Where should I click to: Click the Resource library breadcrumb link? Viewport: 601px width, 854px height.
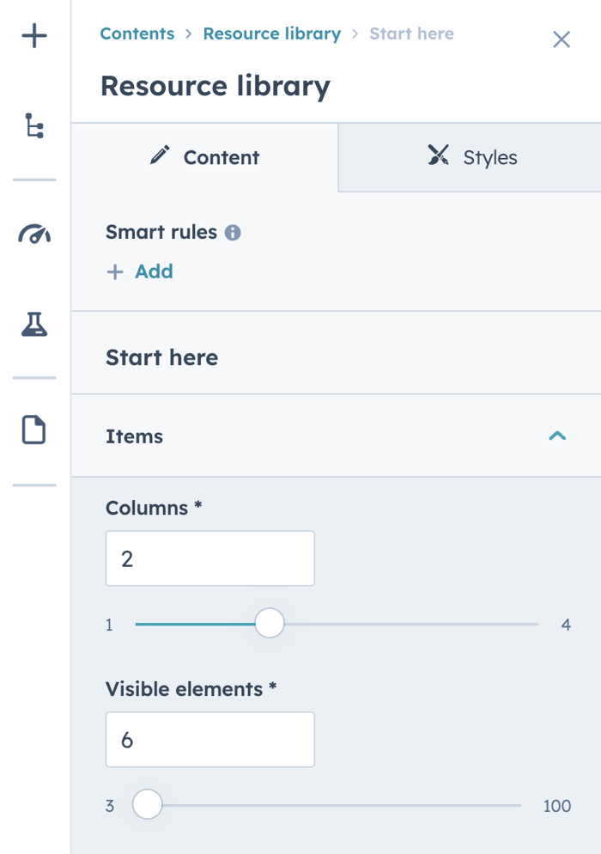(x=271, y=34)
